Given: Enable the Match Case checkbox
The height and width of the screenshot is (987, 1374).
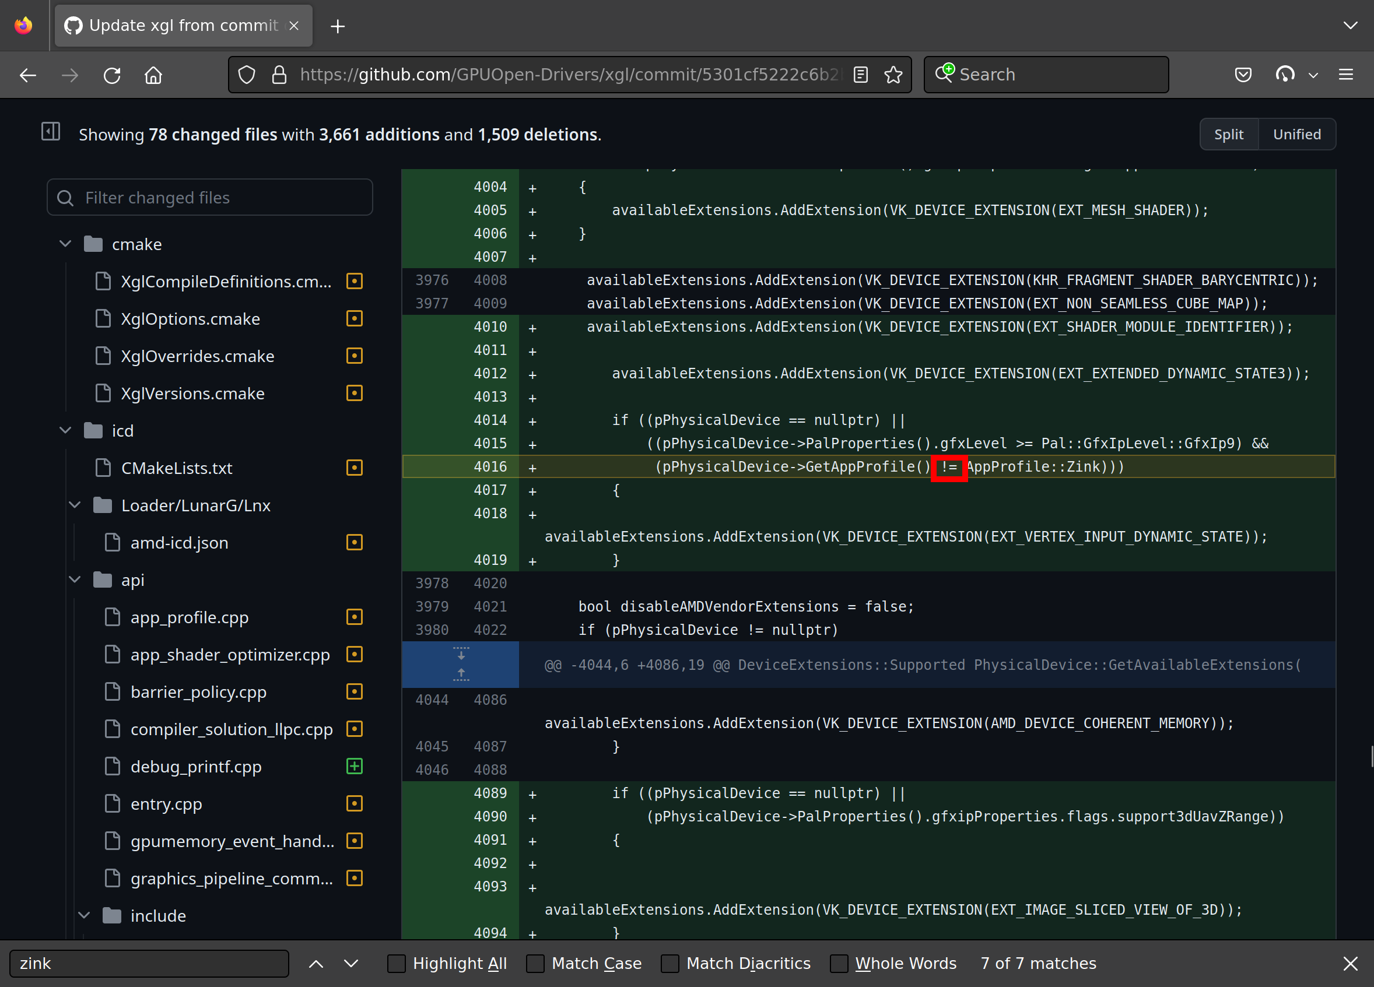Looking at the screenshot, I should tap(535, 963).
